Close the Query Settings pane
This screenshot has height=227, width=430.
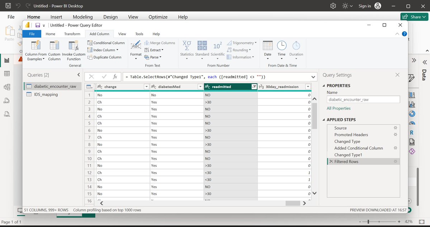pos(397,75)
